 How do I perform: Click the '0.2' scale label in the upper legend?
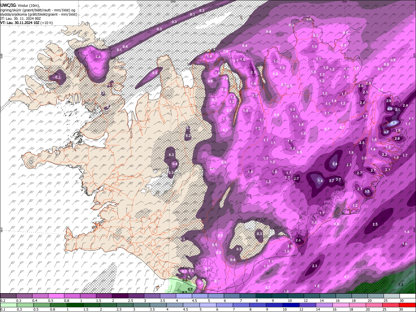(2, 301)
